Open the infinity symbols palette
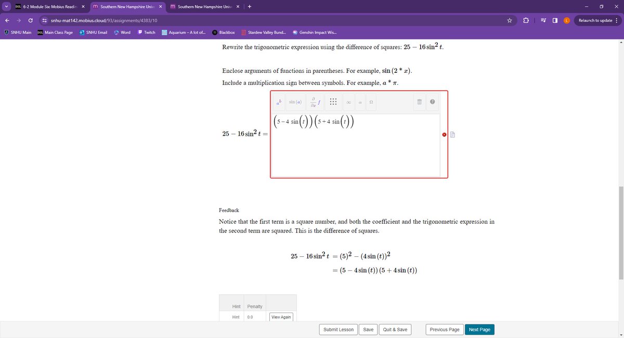Viewport: 624px width, 338px height. pyautogui.click(x=349, y=102)
